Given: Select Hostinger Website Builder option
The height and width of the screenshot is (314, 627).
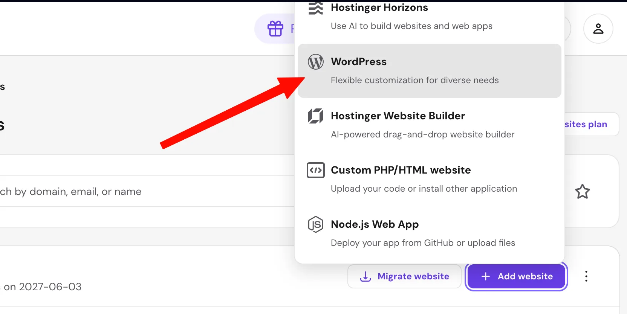Looking at the screenshot, I should [x=430, y=125].
